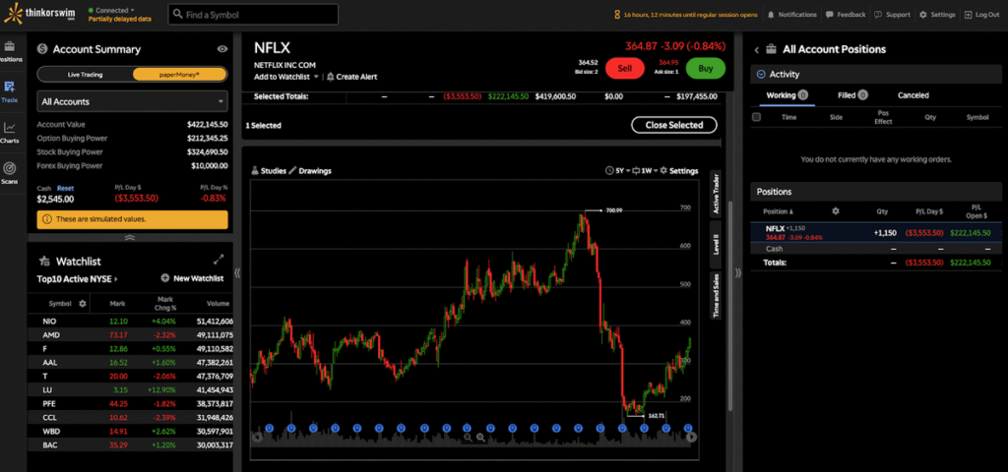The width and height of the screenshot is (1008, 472).
Task: Open Studies flask icon on chart
Action: coord(255,171)
